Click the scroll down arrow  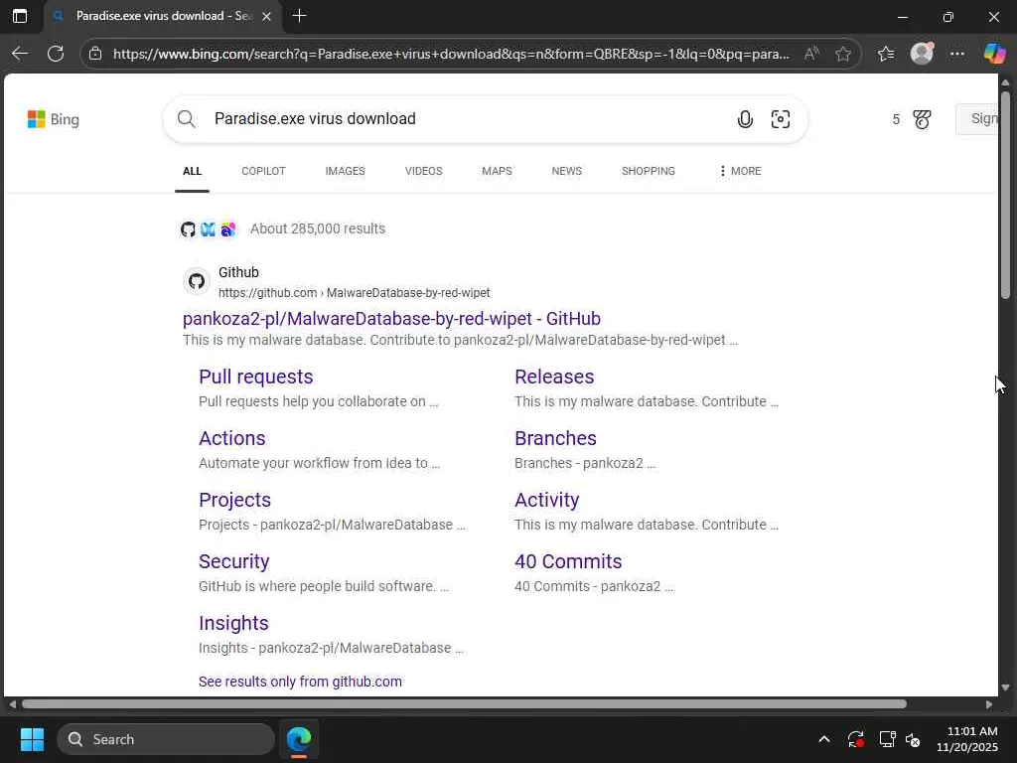[x=1005, y=687]
